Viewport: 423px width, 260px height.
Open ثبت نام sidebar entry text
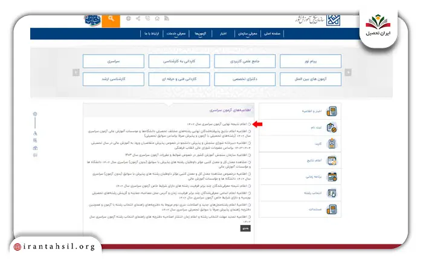pos(316,128)
